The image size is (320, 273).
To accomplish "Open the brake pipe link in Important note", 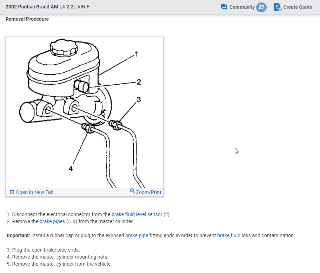I will coord(137,235).
